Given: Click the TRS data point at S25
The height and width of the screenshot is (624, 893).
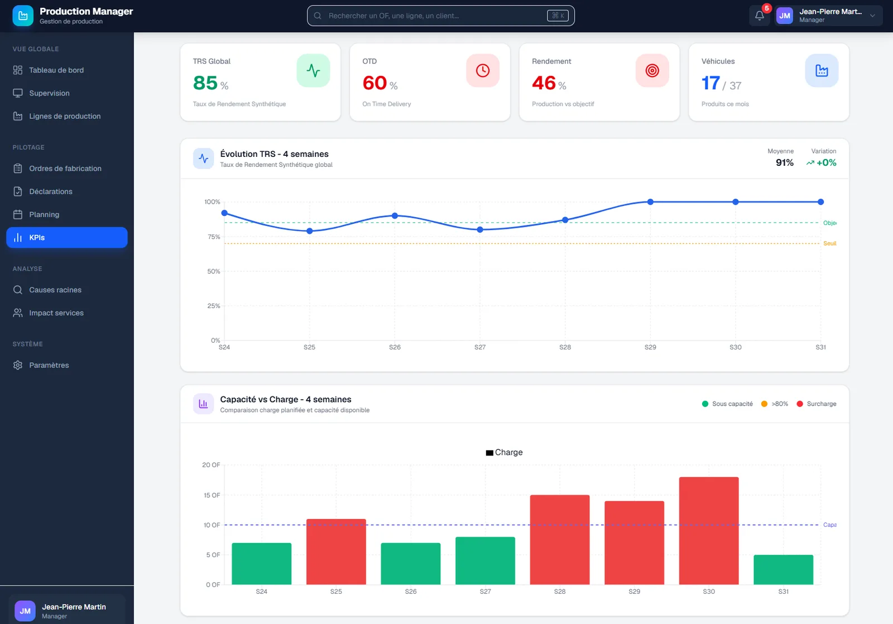Looking at the screenshot, I should [310, 231].
